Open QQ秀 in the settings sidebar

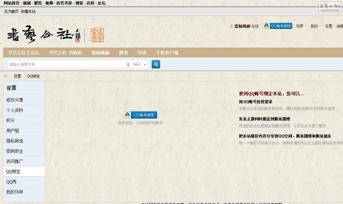click(x=11, y=182)
